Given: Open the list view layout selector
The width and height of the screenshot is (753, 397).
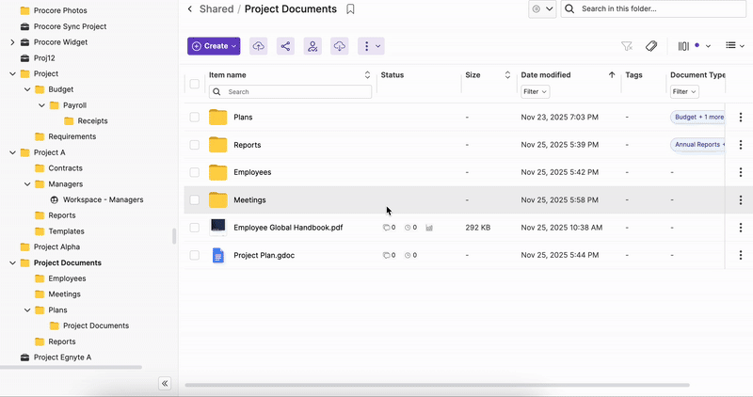Looking at the screenshot, I should [735, 45].
